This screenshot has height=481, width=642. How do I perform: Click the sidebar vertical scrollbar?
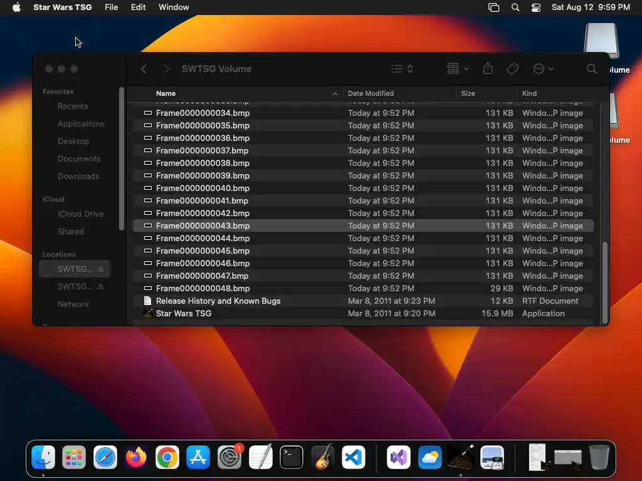coord(122,158)
